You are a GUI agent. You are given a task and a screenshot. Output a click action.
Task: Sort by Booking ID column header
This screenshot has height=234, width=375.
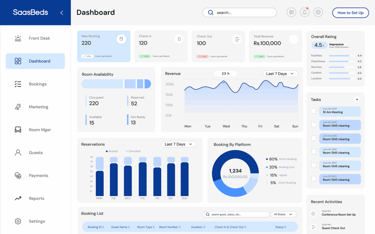[96, 227]
